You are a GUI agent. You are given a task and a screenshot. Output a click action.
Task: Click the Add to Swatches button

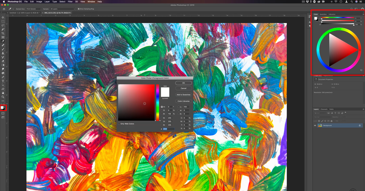184,95
